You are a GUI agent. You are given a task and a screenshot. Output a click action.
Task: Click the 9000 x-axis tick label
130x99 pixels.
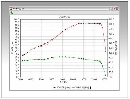62,79
